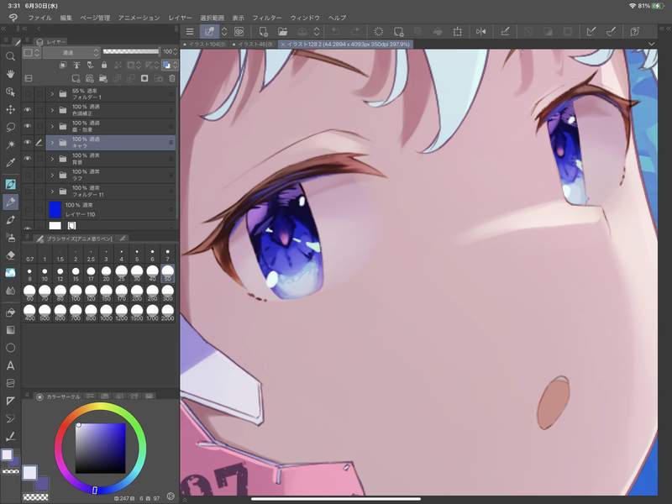Select the Lasso selection tool

11,127
